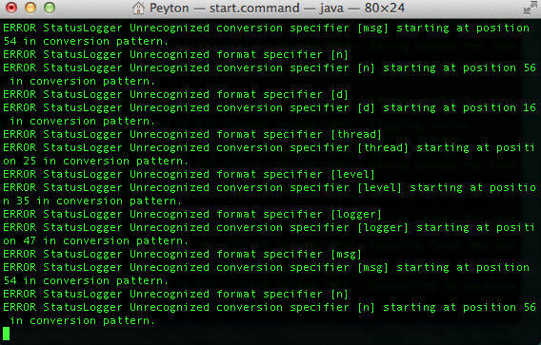The width and height of the screenshot is (541, 345).
Task: Click the number 35 in the wrapped line
Action: [23, 201]
